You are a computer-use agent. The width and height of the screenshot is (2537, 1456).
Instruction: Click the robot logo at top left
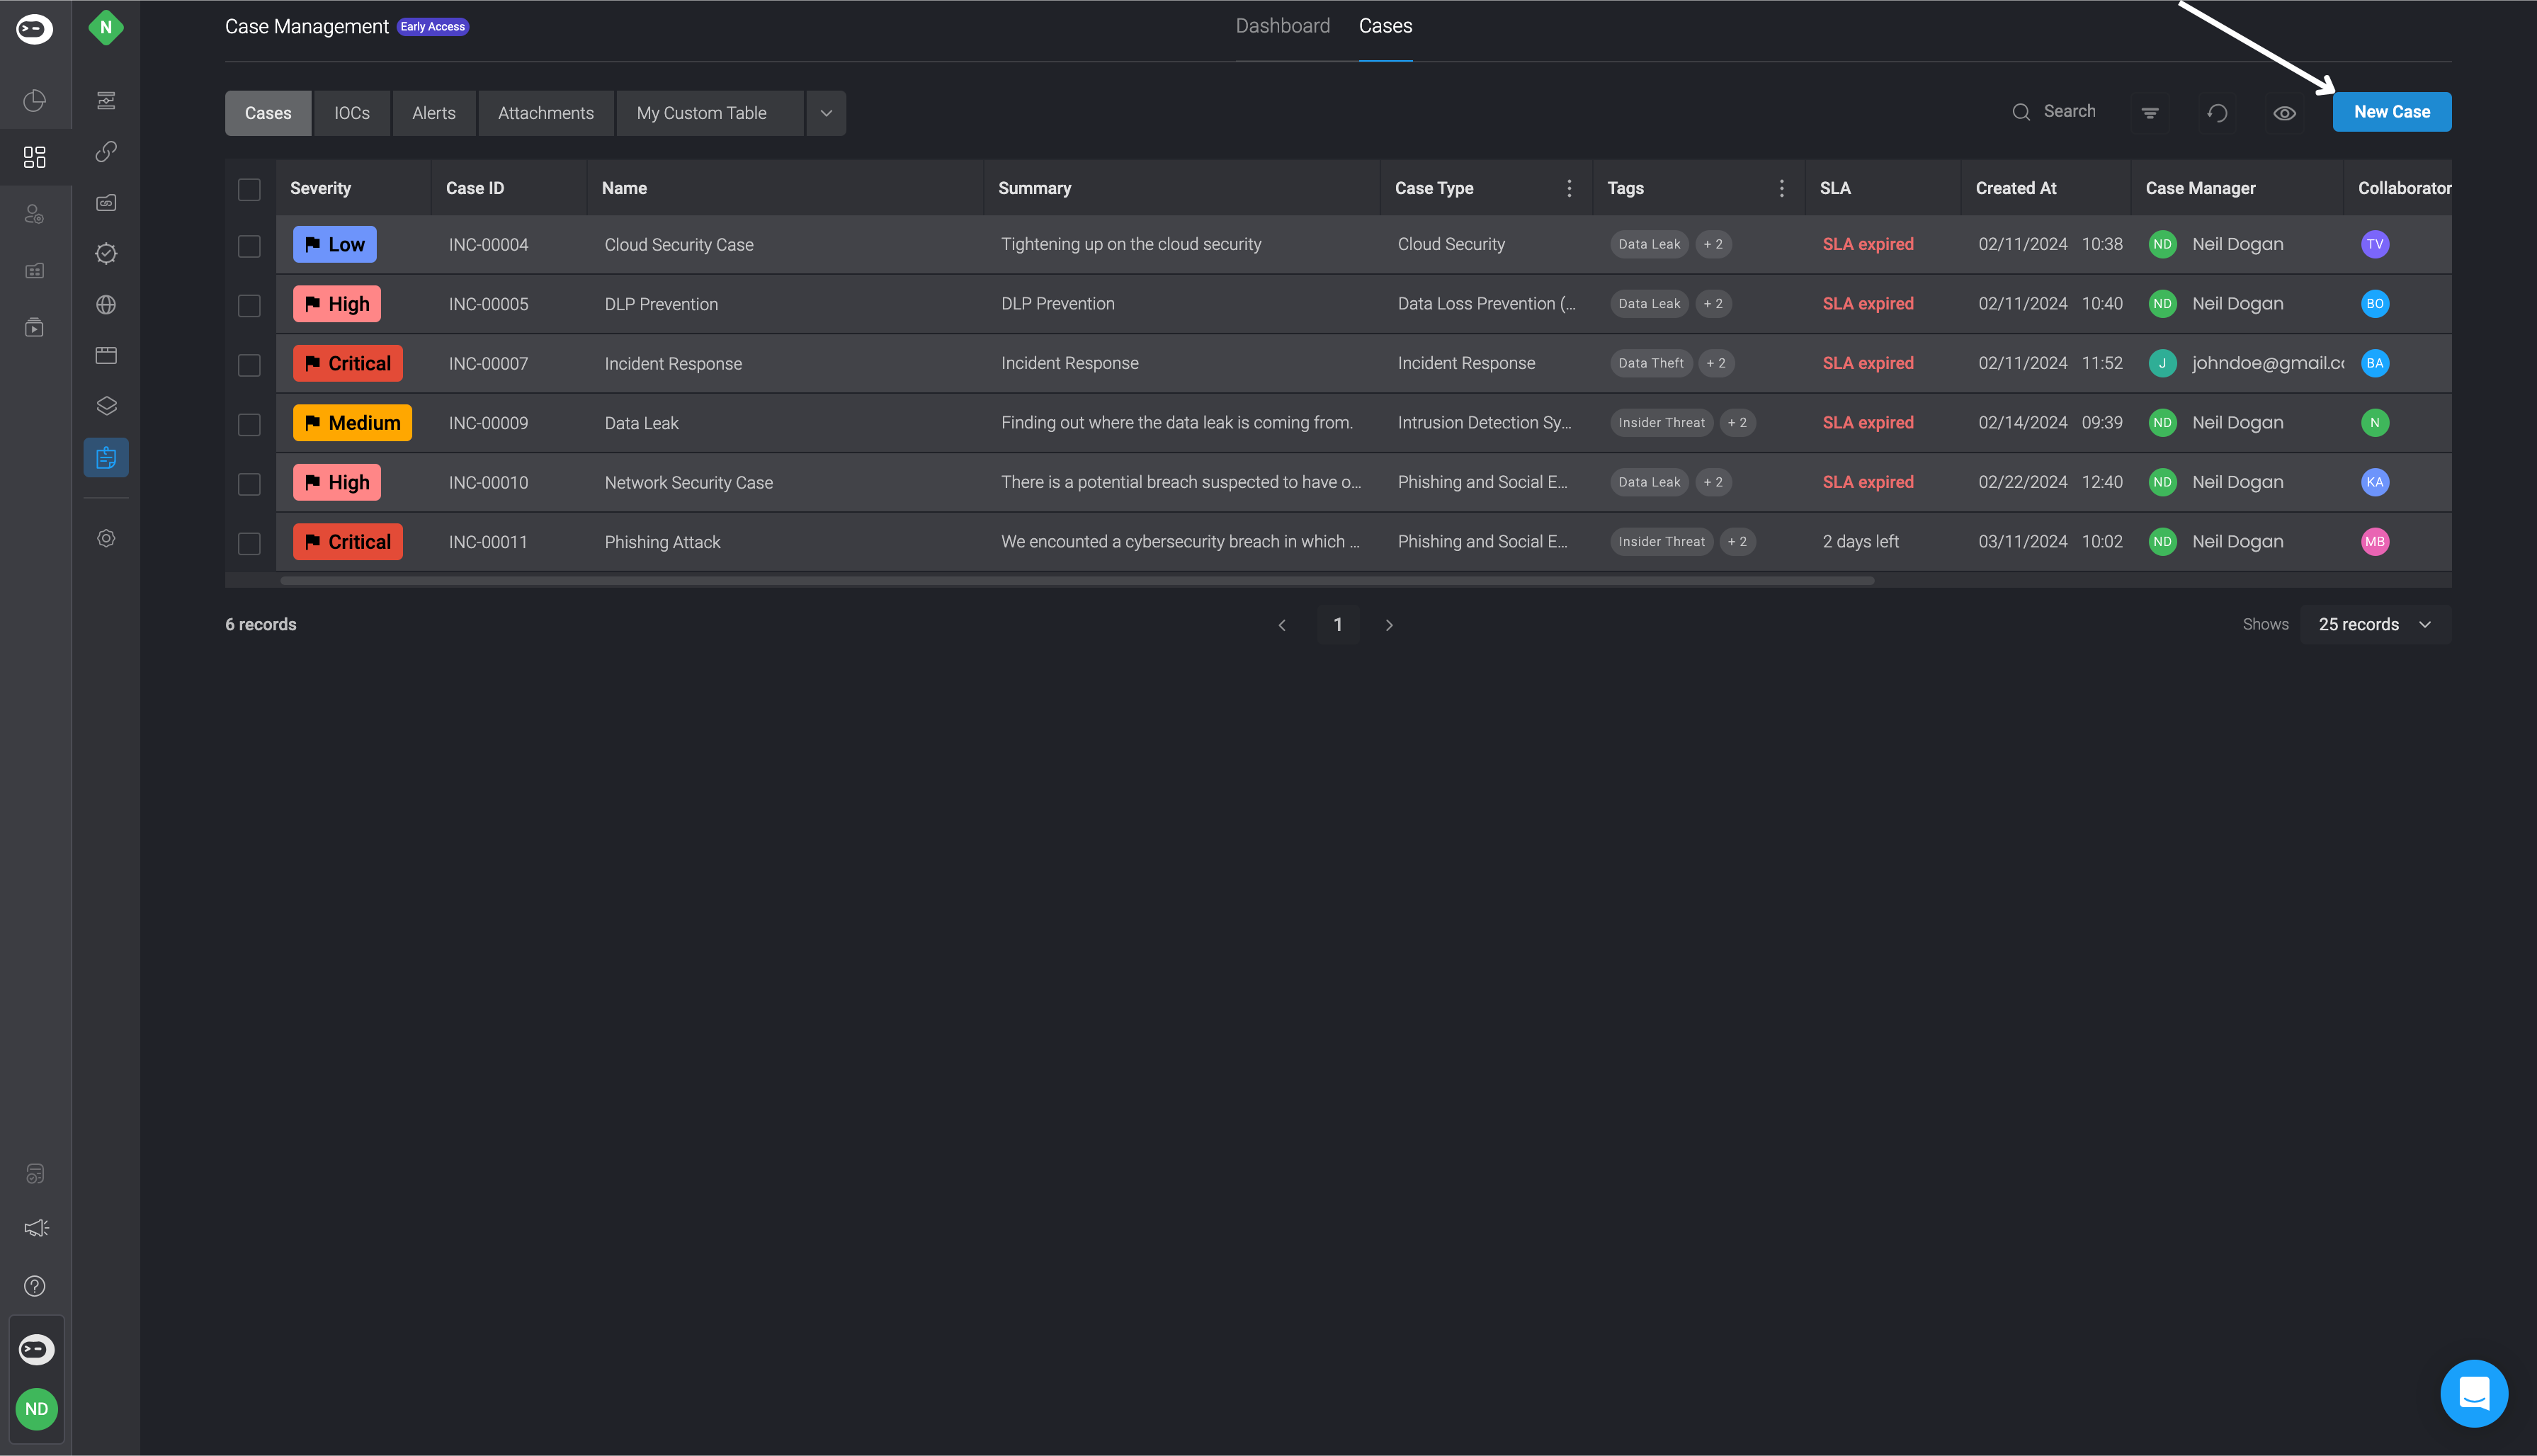(35, 29)
